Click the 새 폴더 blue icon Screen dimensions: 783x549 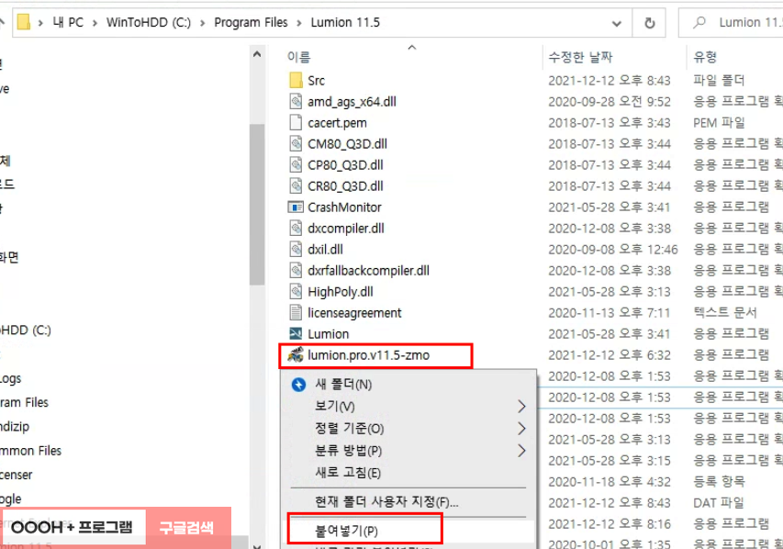[x=298, y=385]
